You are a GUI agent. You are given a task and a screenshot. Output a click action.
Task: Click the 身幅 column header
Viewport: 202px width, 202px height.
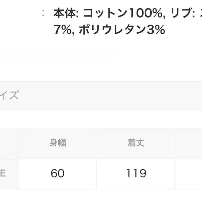58,143
